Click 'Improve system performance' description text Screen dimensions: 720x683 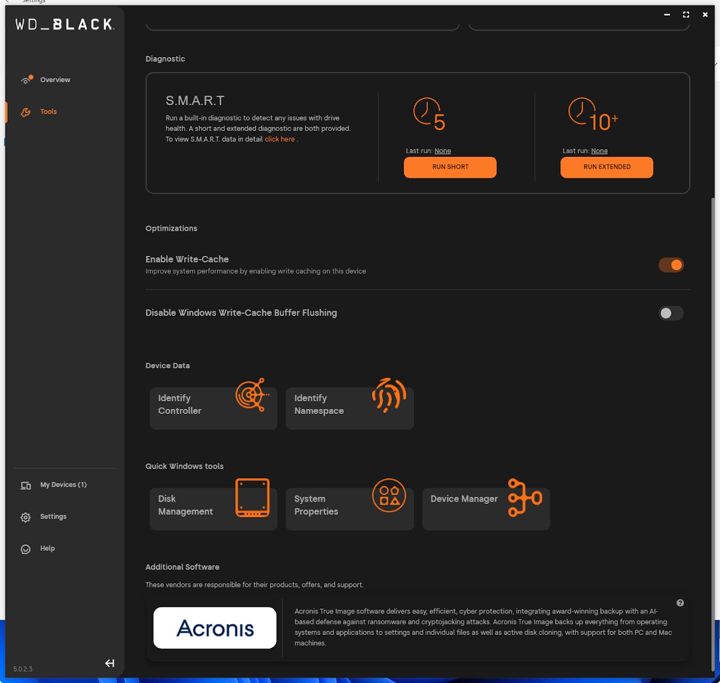tap(256, 272)
